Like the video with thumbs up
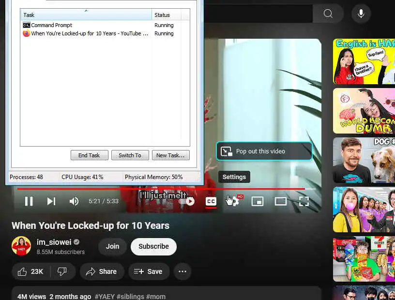Screen dimensions: 395x300 [30, 271]
